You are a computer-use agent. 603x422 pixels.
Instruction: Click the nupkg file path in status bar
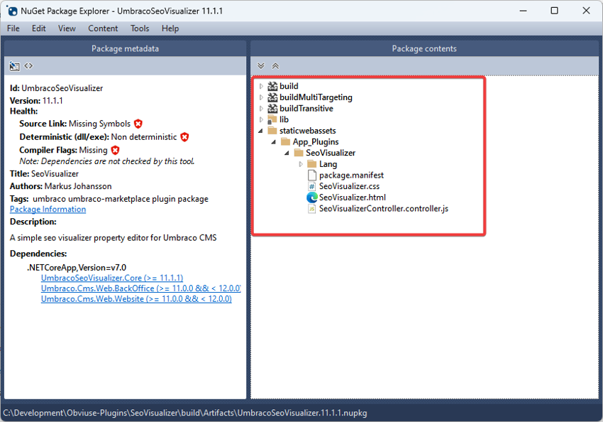coord(185,413)
